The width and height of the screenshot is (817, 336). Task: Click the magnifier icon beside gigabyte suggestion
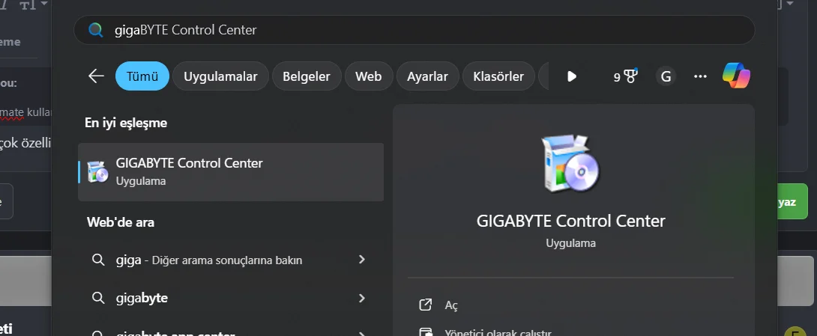98,298
